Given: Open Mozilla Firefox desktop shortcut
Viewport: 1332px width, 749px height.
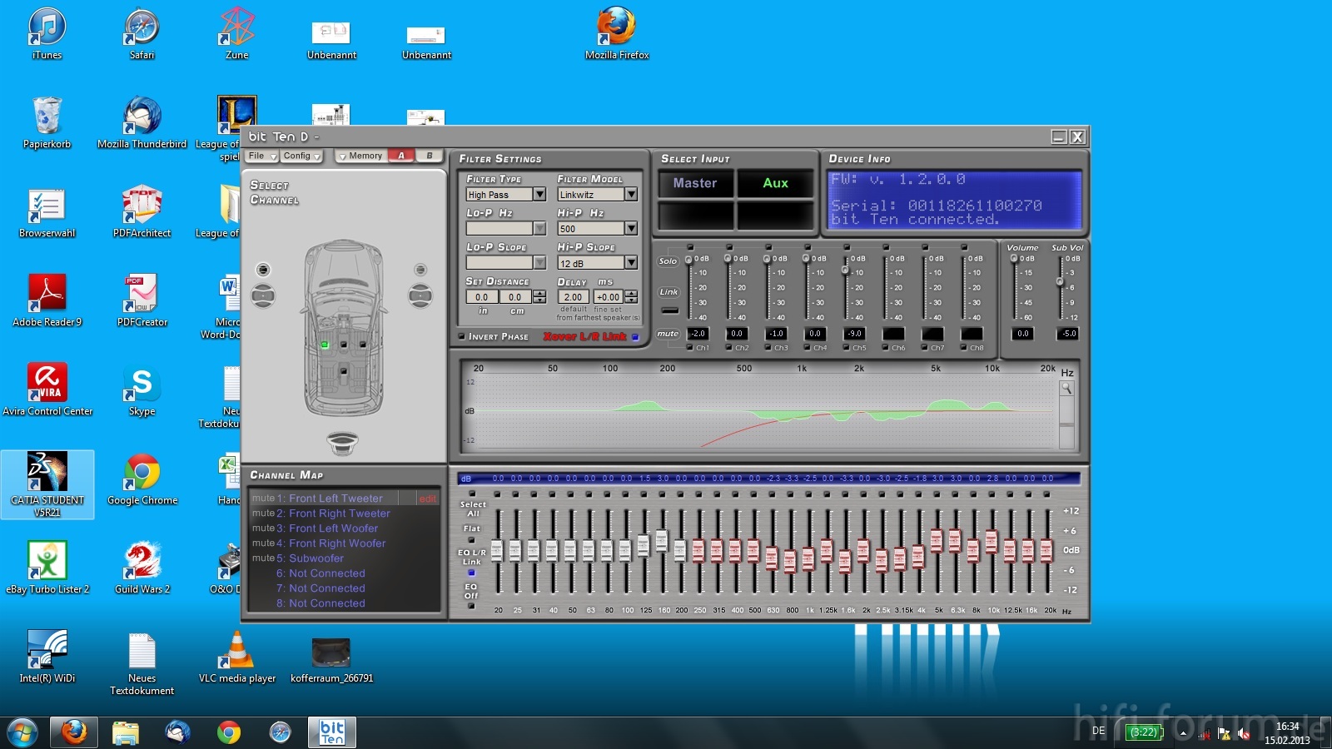Looking at the screenshot, I should point(617,33).
